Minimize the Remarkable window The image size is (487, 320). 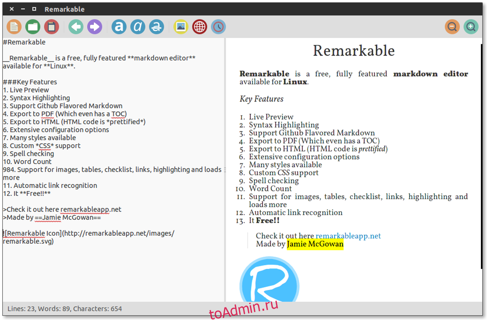pyautogui.click(x=23, y=9)
